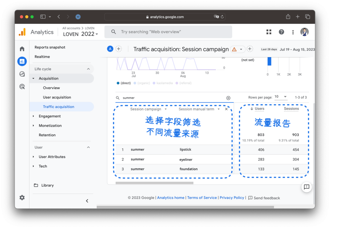The height and width of the screenshot is (228, 339).
Task: Open the feedback chat icon button
Action: 307,187
